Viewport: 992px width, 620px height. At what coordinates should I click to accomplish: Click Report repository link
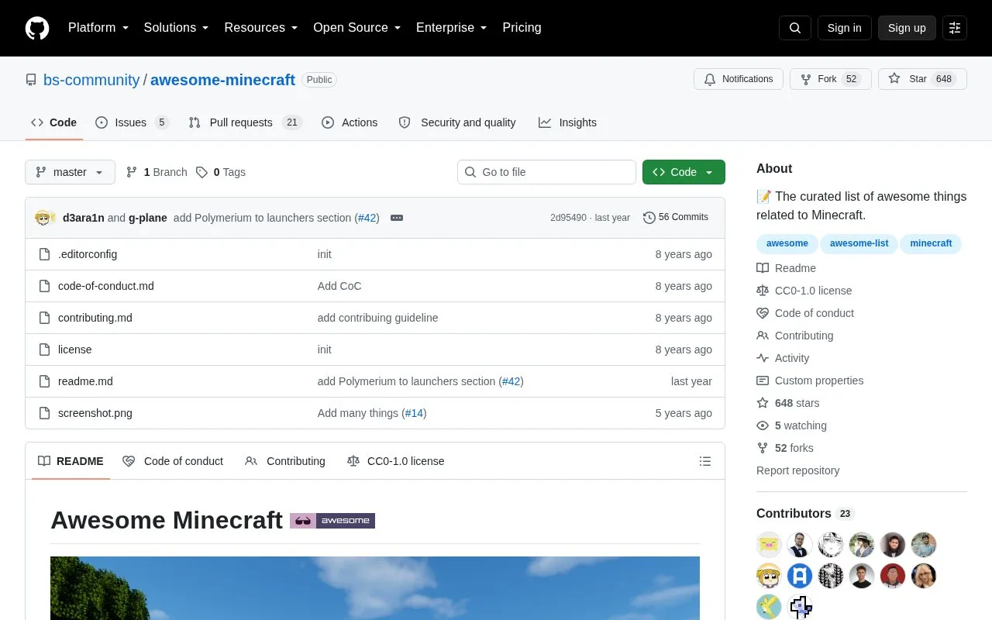(797, 470)
